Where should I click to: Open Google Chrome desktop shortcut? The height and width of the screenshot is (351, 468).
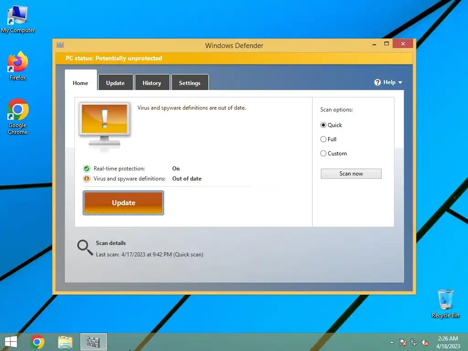(18, 117)
